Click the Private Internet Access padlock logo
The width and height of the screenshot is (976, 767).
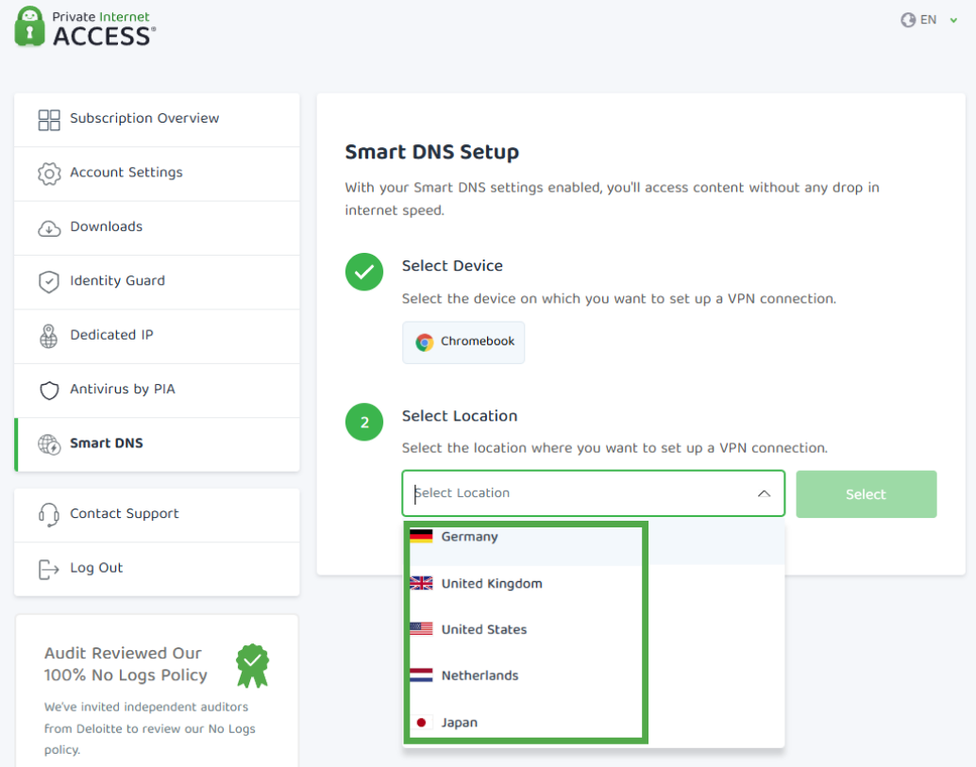click(x=30, y=26)
